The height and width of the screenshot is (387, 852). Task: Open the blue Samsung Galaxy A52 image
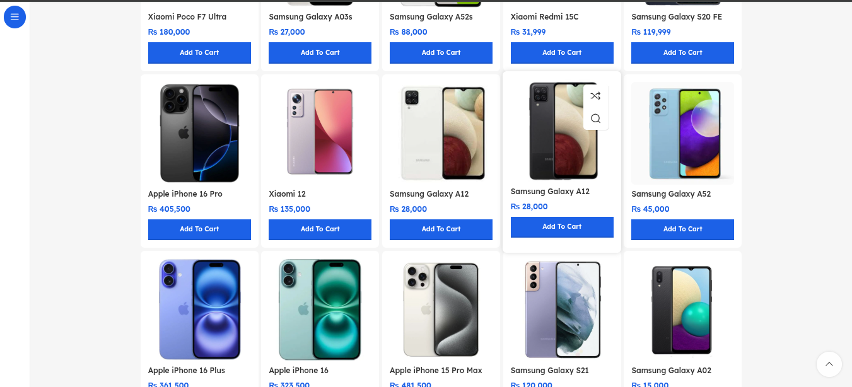(x=682, y=133)
